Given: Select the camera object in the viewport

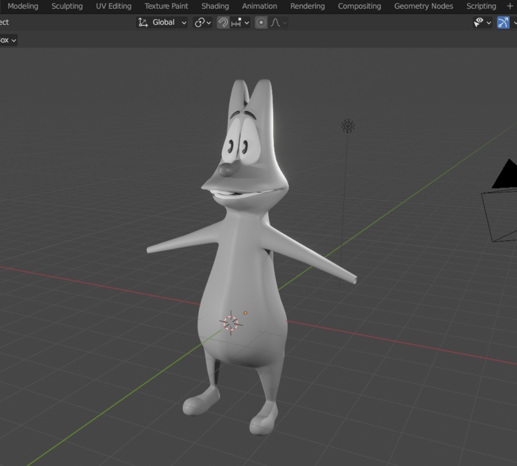Looking at the screenshot, I should (x=499, y=201).
